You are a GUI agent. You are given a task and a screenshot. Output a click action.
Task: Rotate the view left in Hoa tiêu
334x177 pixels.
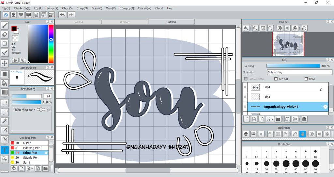(280, 28)
